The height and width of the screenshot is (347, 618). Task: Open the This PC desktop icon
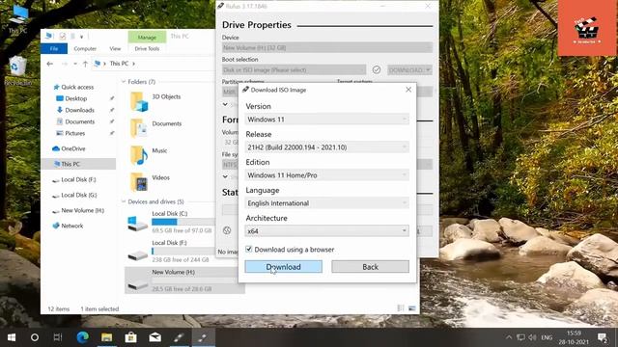pos(17,19)
